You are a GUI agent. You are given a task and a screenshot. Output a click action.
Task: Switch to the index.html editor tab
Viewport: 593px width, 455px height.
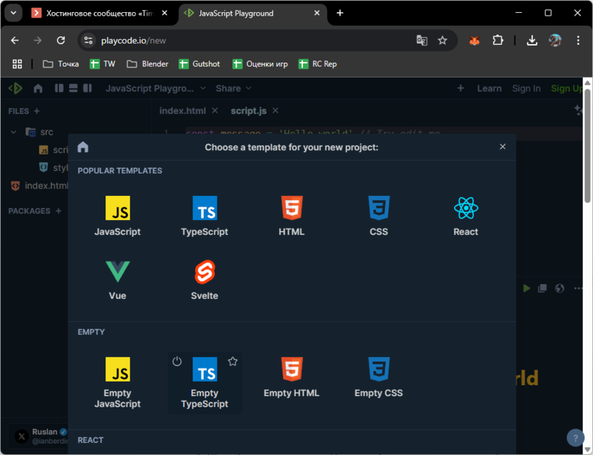(182, 110)
